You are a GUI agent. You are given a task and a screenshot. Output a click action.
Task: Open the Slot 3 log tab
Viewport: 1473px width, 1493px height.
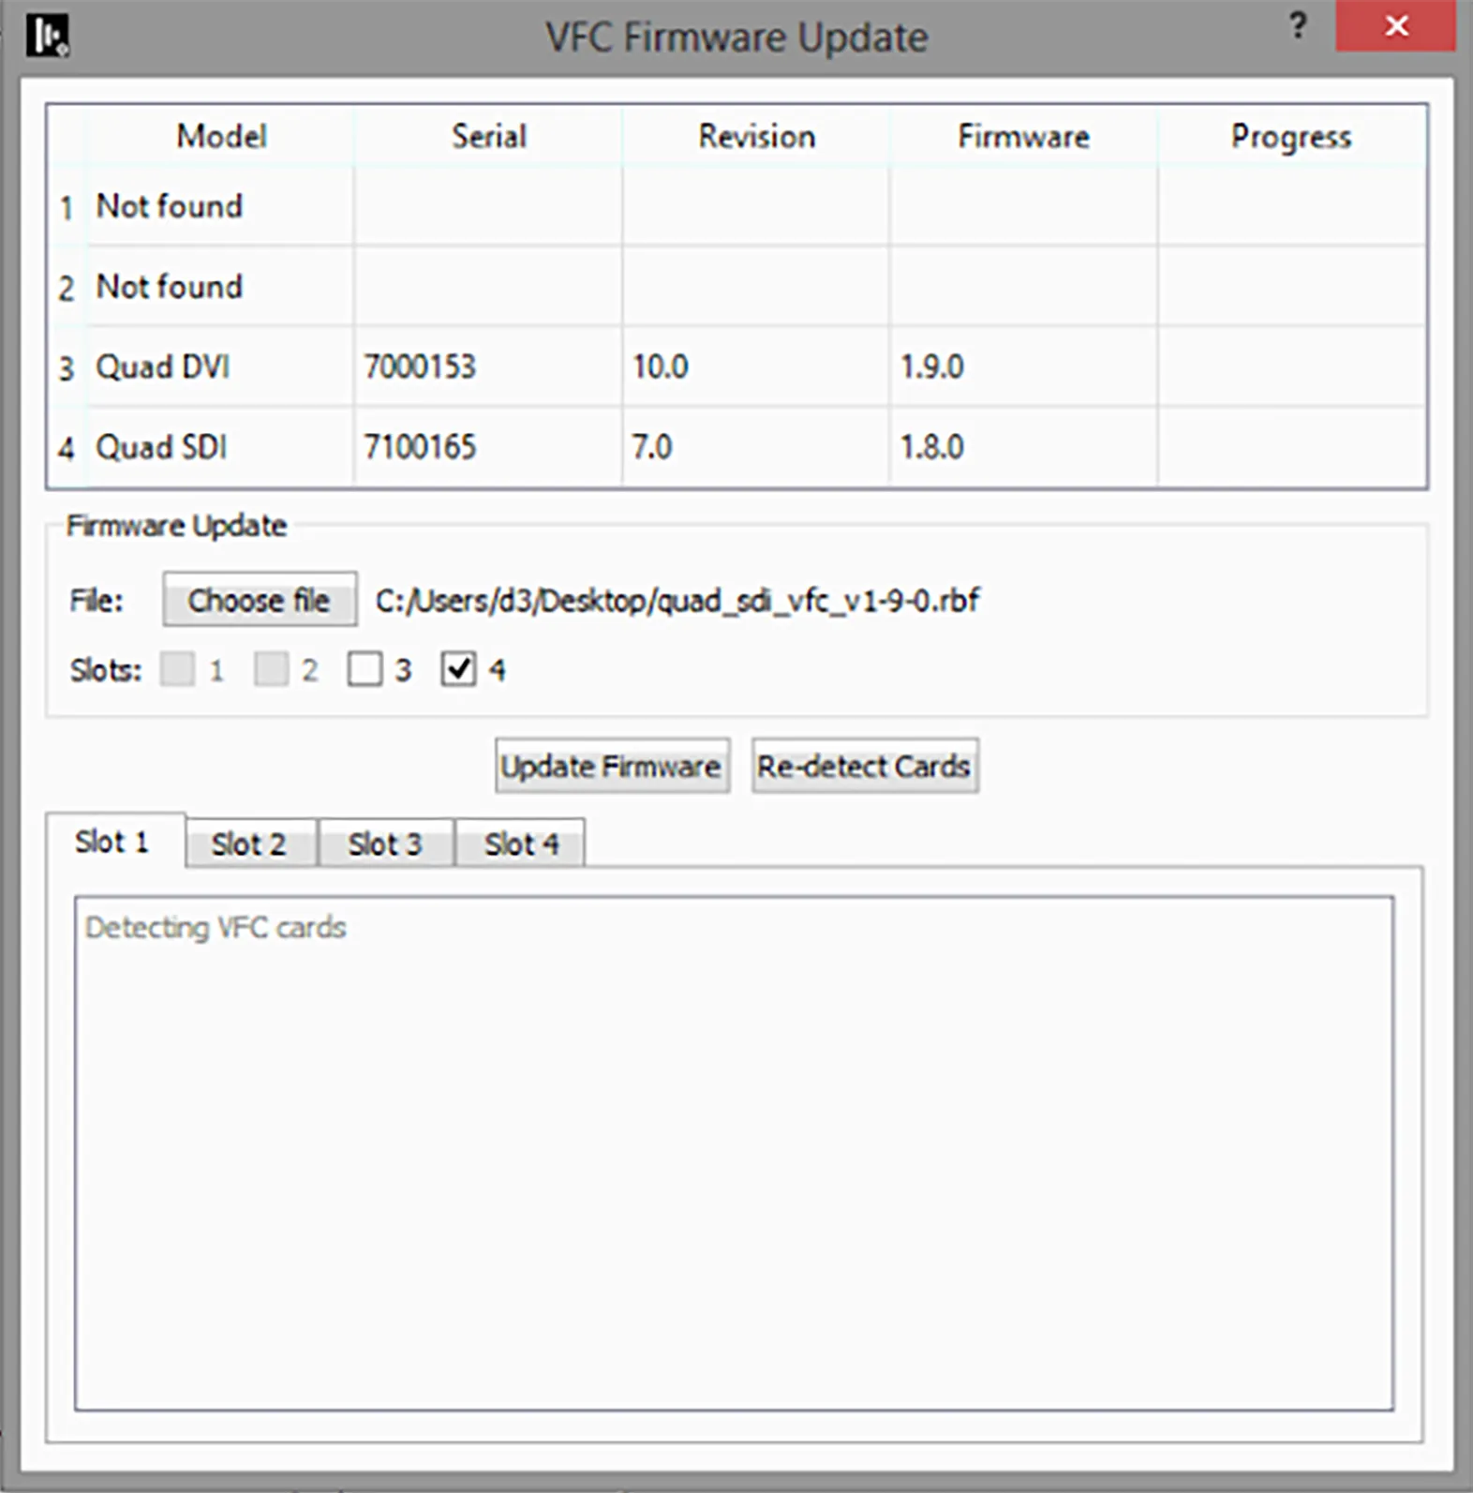click(385, 844)
